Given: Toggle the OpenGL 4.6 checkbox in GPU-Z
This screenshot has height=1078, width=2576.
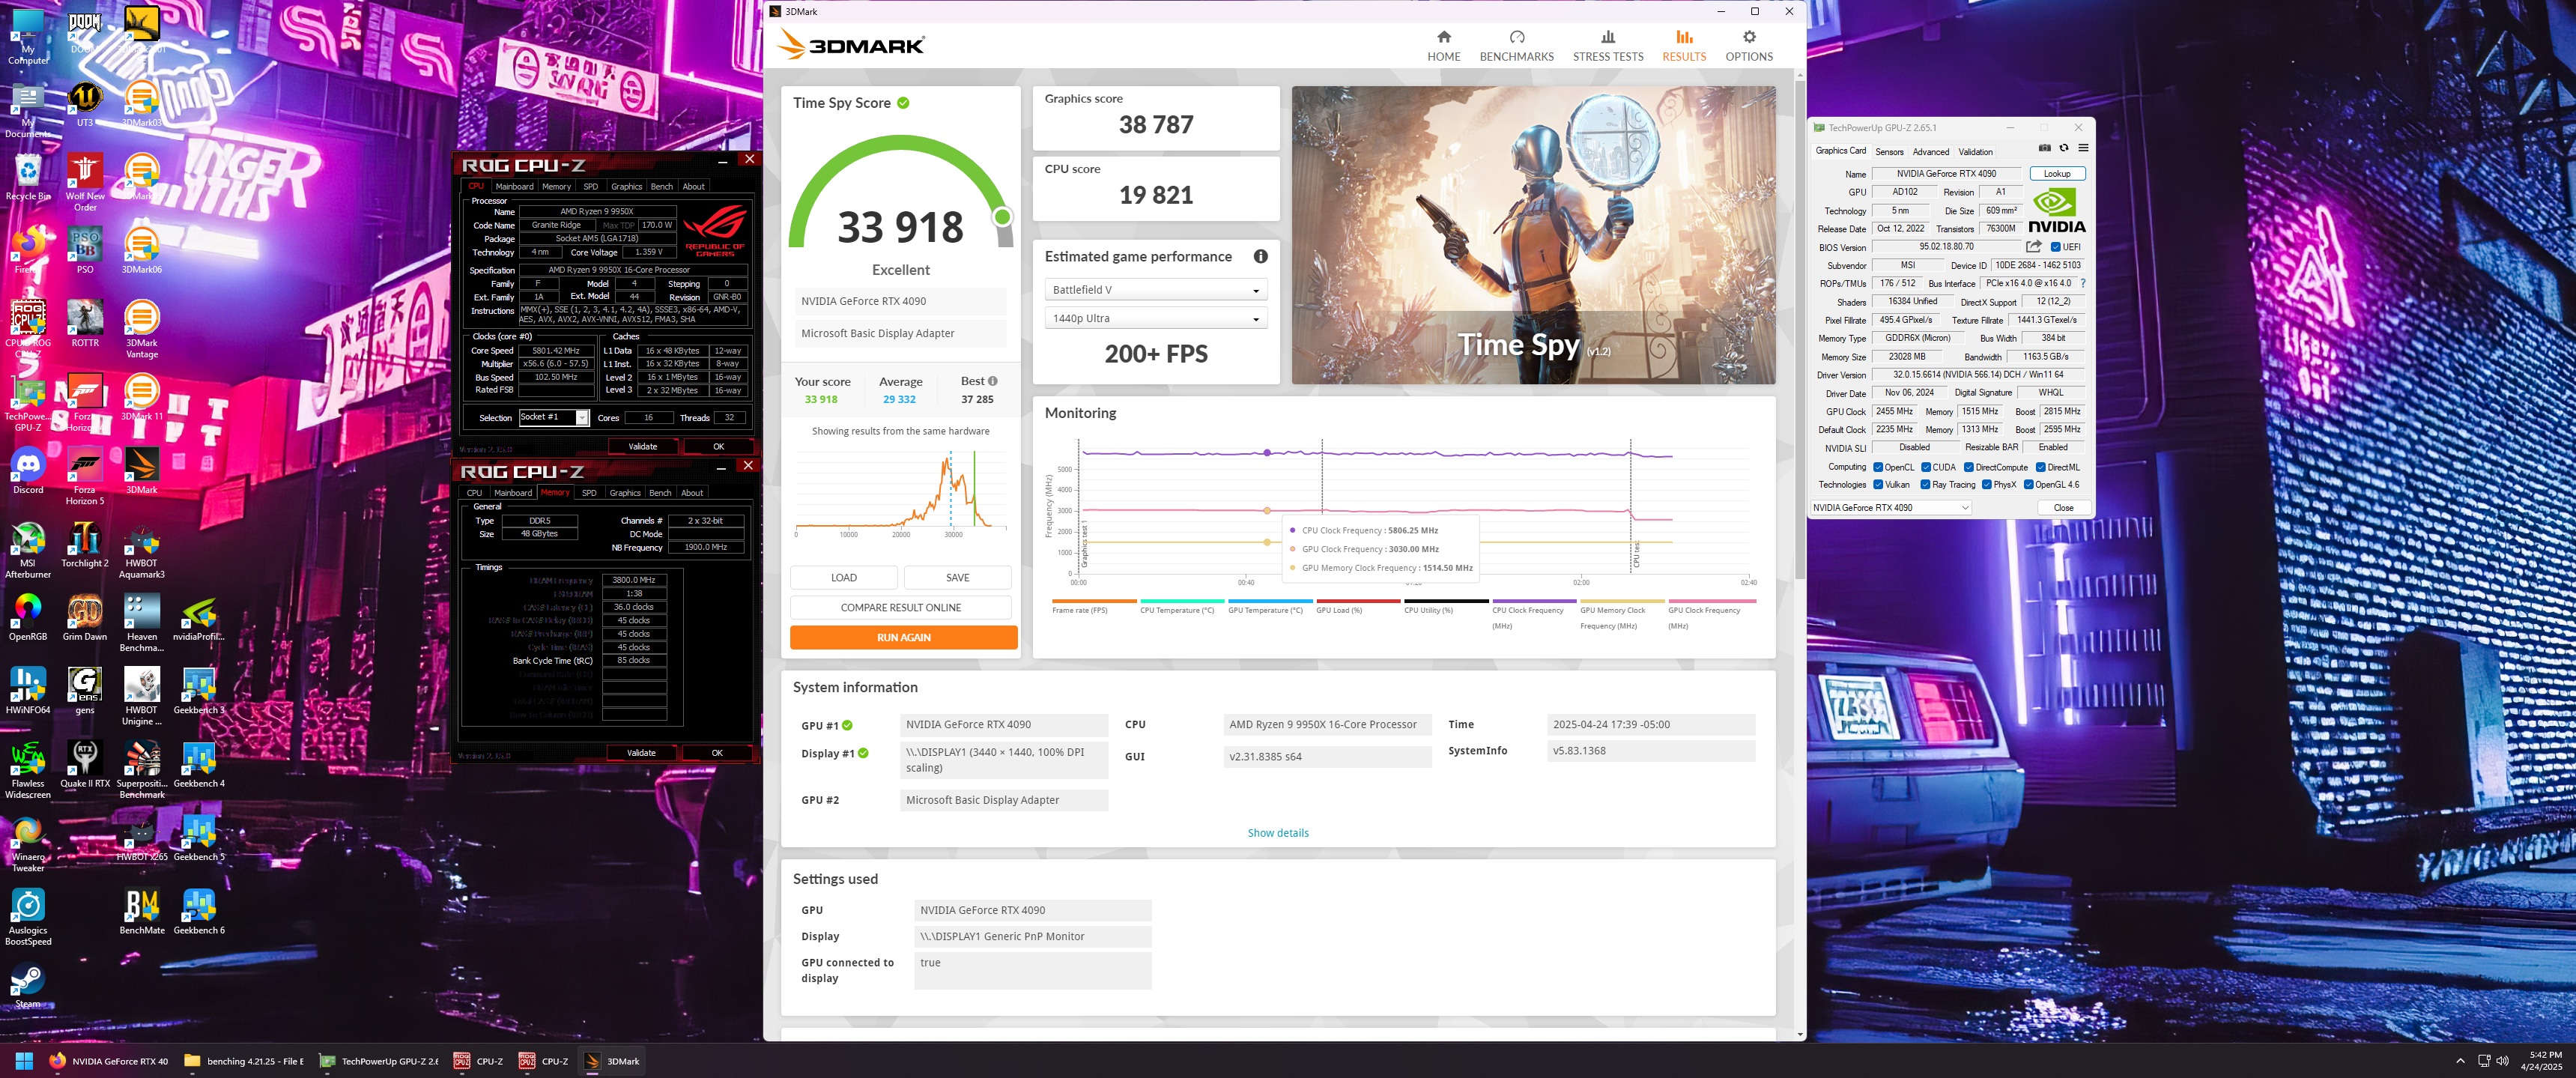Looking at the screenshot, I should (x=2028, y=485).
